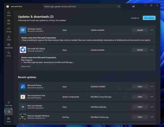The height and width of the screenshot is (127, 164).
Task: Open more options for Mail and Calendar
Action: pyautogui.click(x=152, y=107)
